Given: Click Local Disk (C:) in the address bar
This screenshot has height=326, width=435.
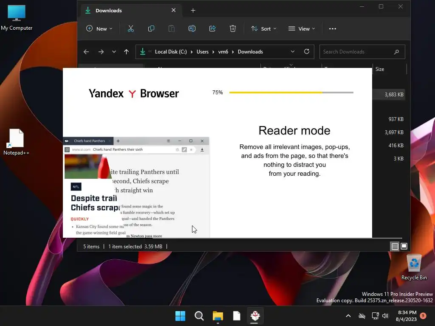Looking at the screenshot, I should (x=171, y=52).
